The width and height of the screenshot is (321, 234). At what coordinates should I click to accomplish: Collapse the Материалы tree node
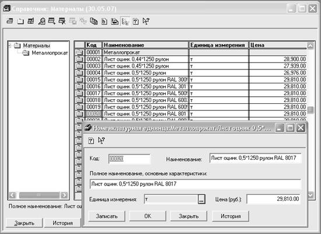pyautogui.click(x=9, y=46)
